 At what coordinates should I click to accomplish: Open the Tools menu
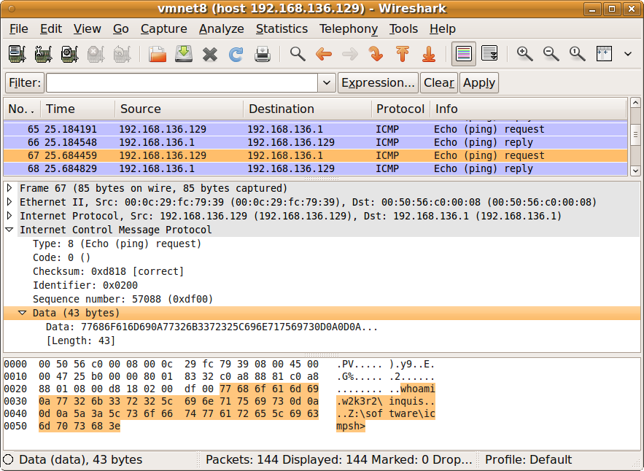(403, 28)
